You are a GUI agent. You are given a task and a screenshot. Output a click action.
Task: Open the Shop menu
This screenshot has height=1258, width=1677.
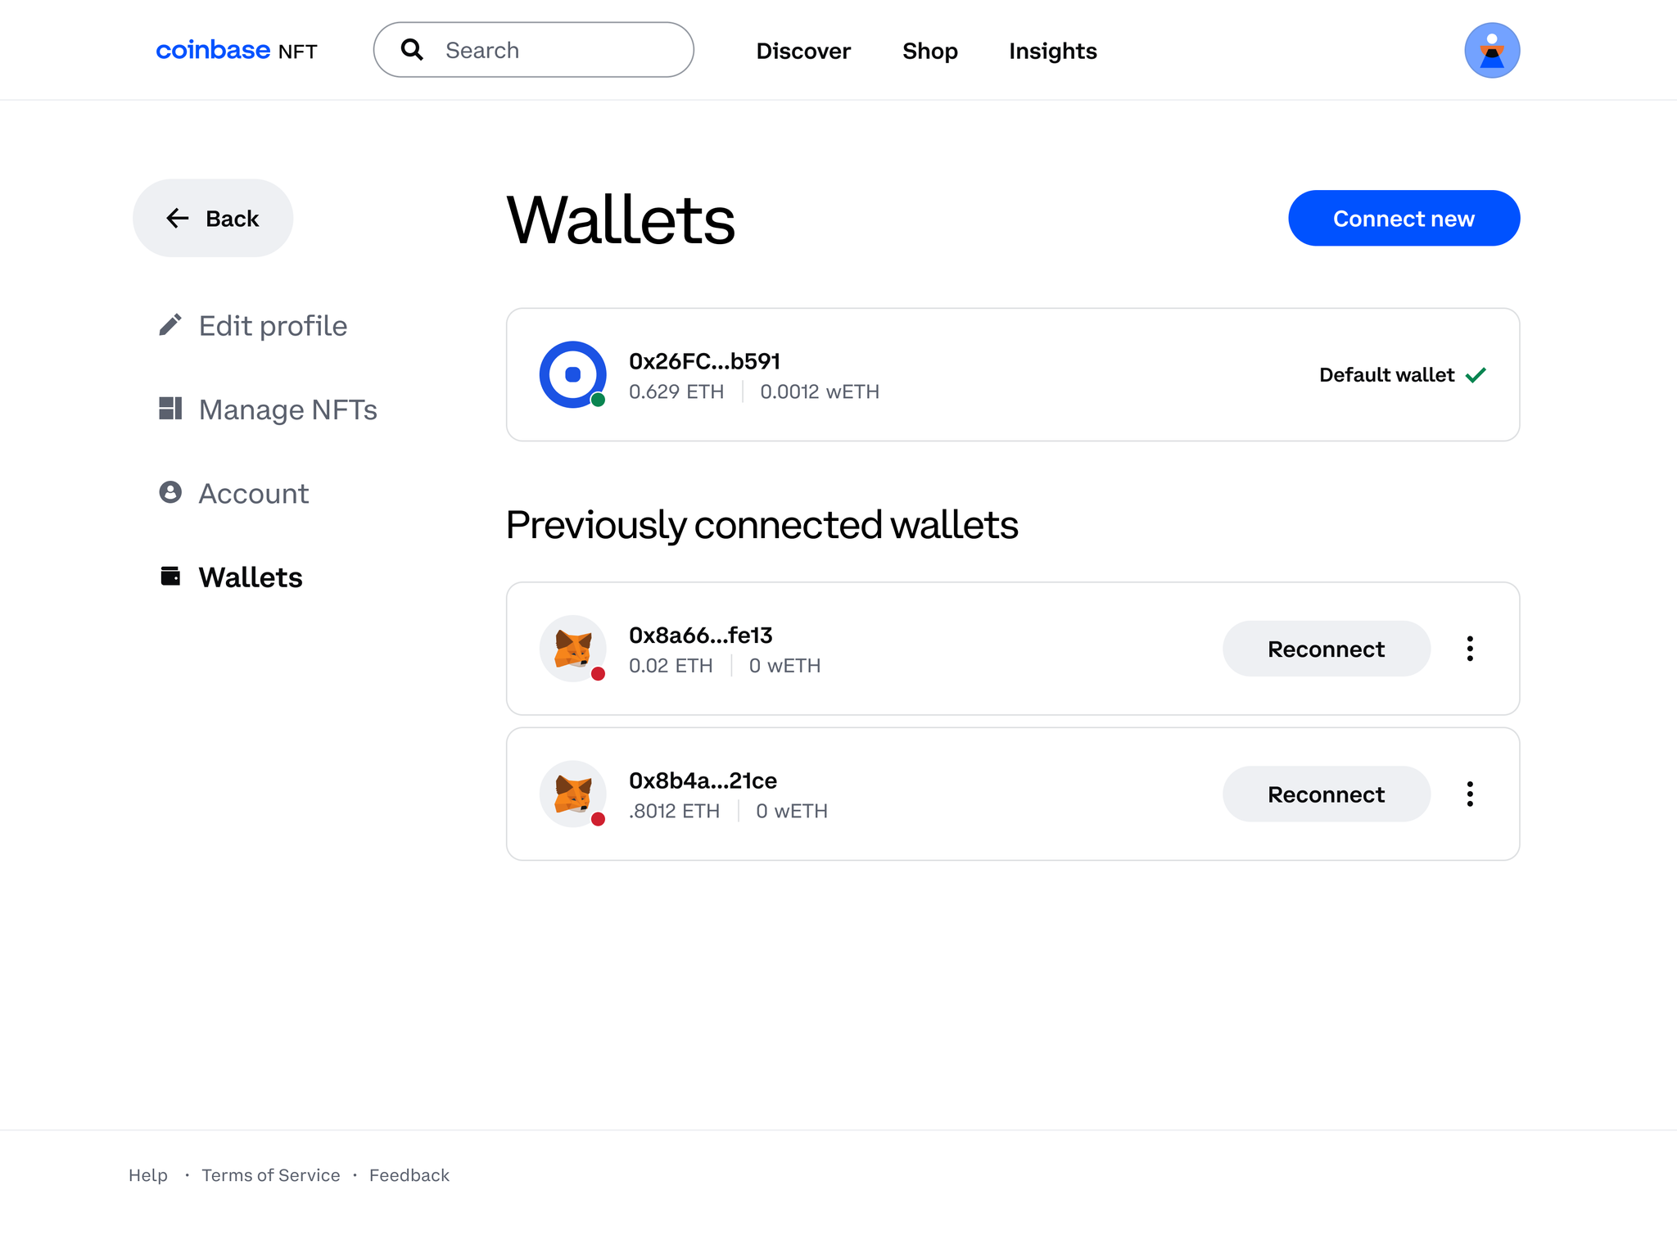click(x=929, y=51)
